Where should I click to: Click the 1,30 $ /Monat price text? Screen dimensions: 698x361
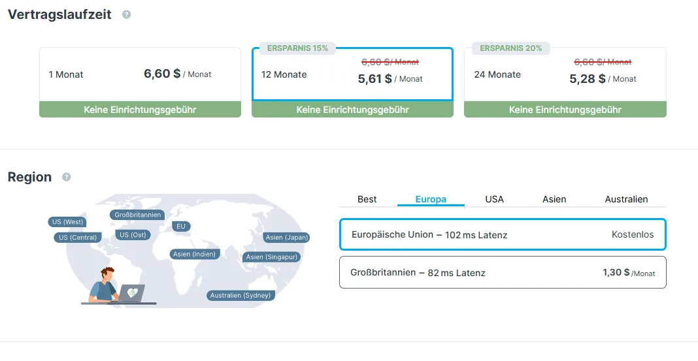[629, 272]
